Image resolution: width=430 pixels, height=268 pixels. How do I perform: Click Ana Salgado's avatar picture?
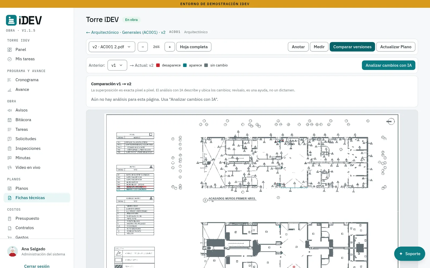pyautogui.click(x=12, y=251)
